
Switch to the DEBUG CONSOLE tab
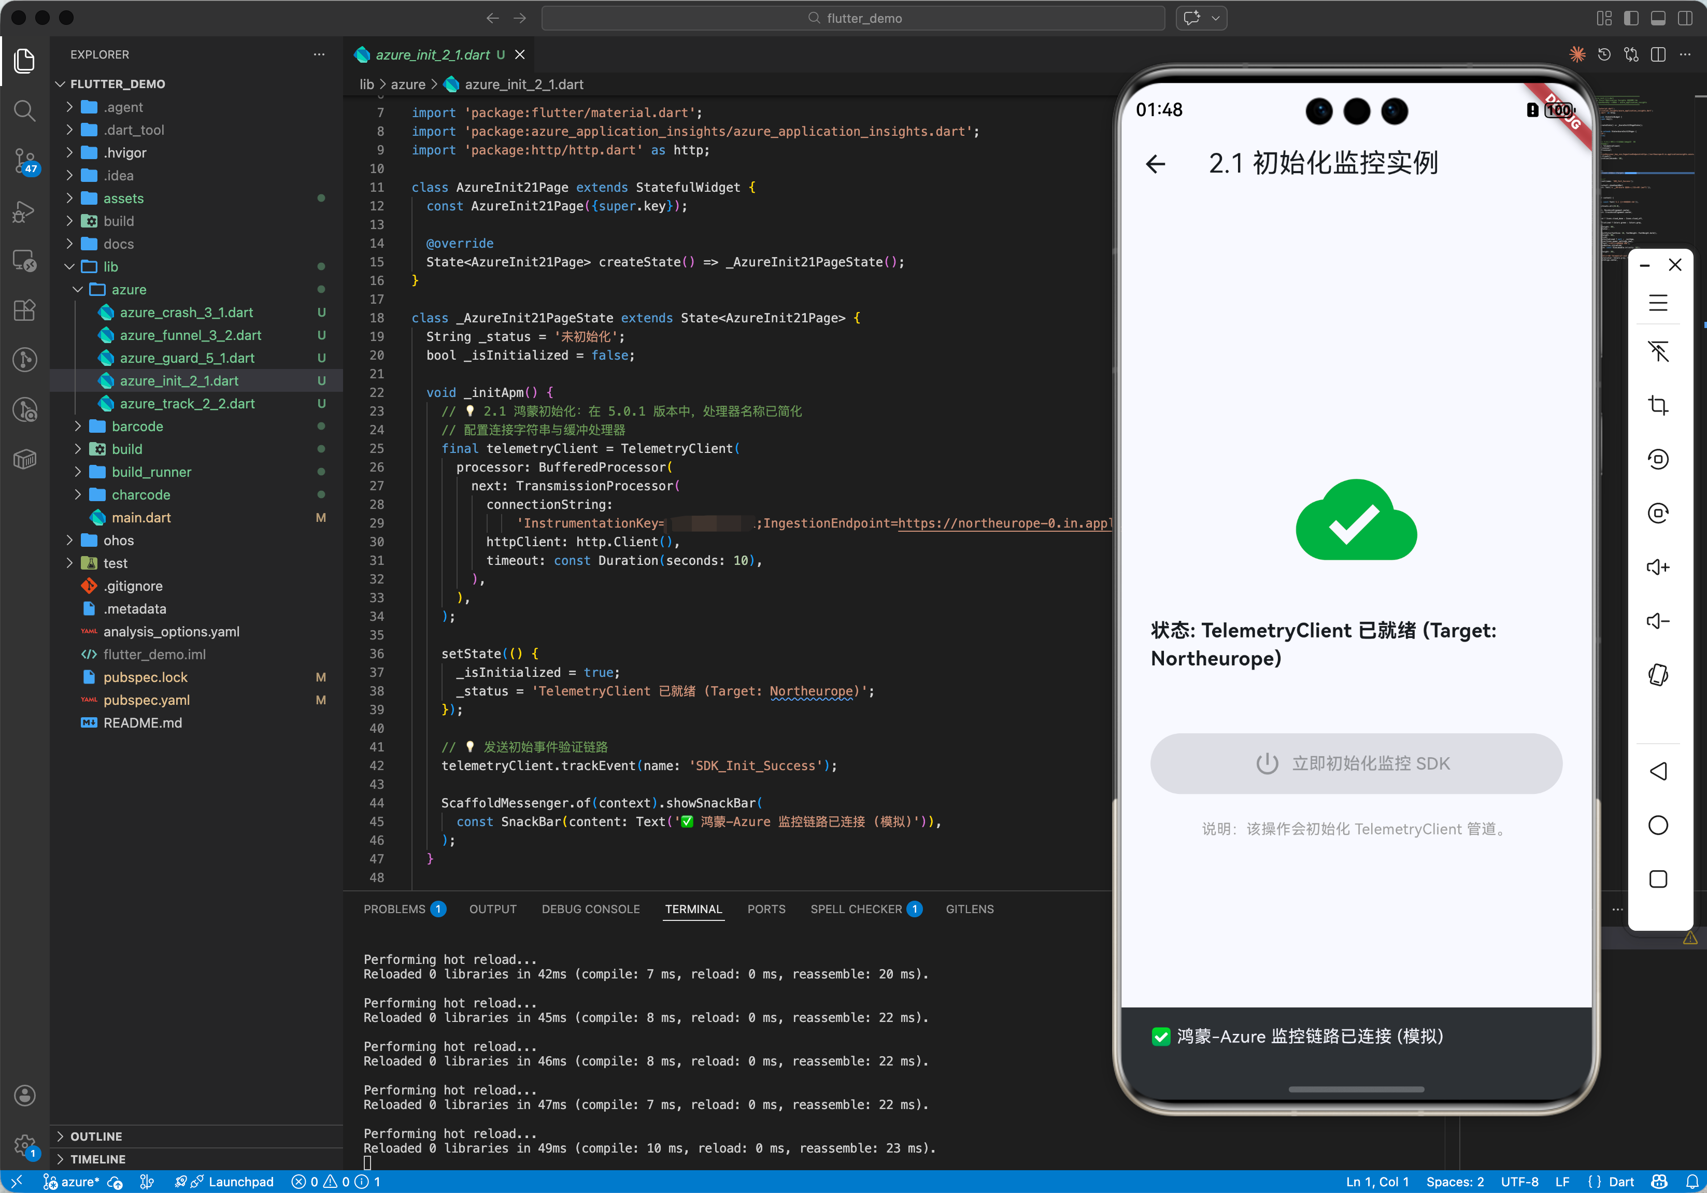pyautogui.click(x=590, y=909)
